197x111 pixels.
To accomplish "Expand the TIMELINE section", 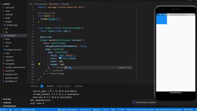I will pos(7,103).
